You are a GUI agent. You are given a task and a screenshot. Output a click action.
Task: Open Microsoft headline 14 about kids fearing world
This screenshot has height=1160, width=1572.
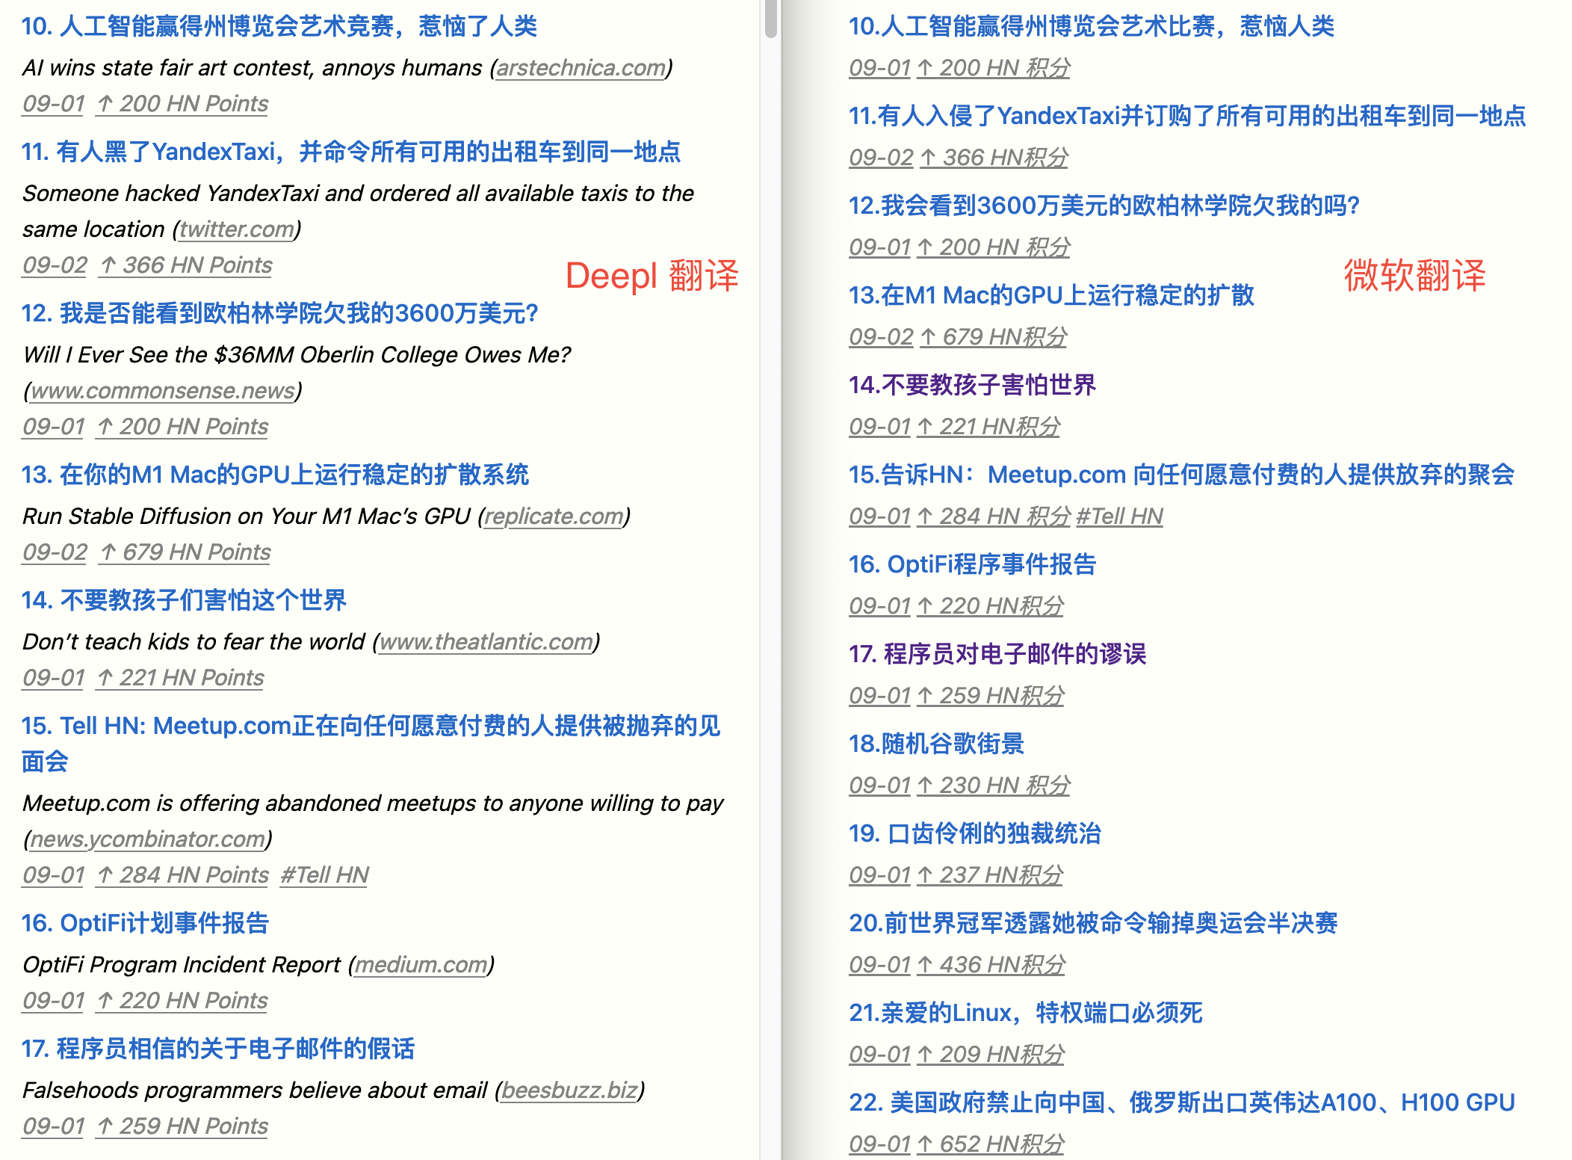point(972,385)
